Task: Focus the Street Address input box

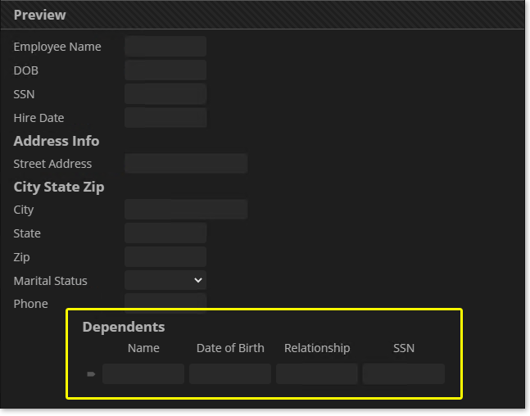Action: tap(186, 164)
